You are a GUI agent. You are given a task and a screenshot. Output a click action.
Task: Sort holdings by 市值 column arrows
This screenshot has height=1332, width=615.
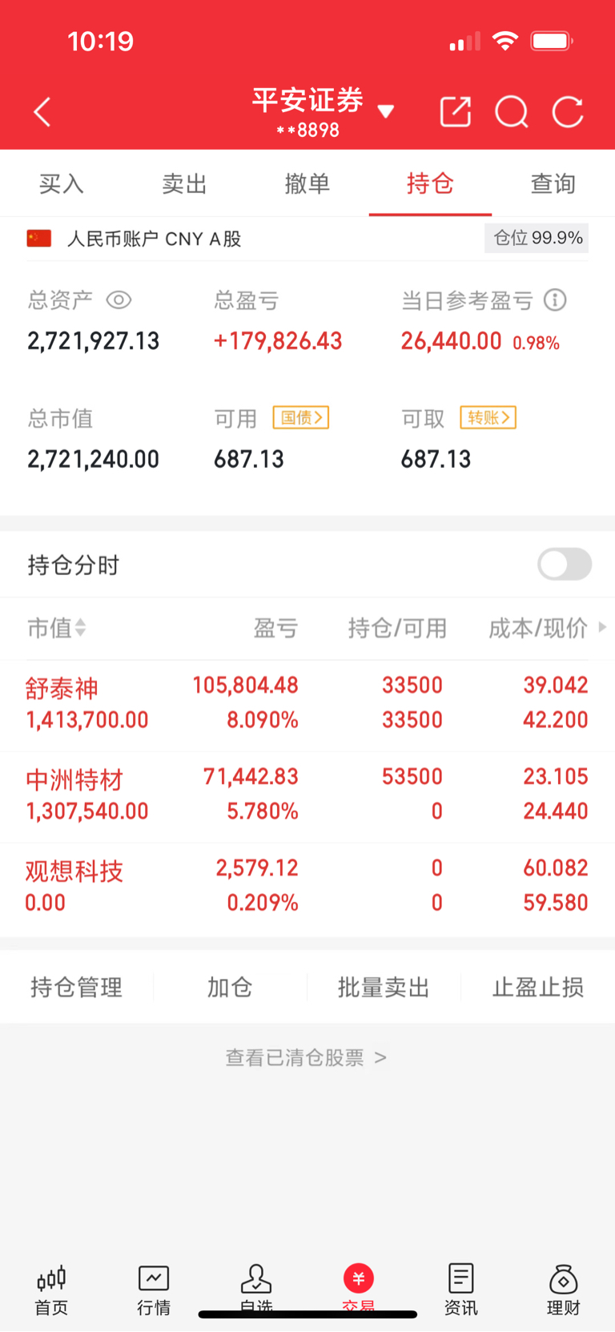tap(80, 628)
